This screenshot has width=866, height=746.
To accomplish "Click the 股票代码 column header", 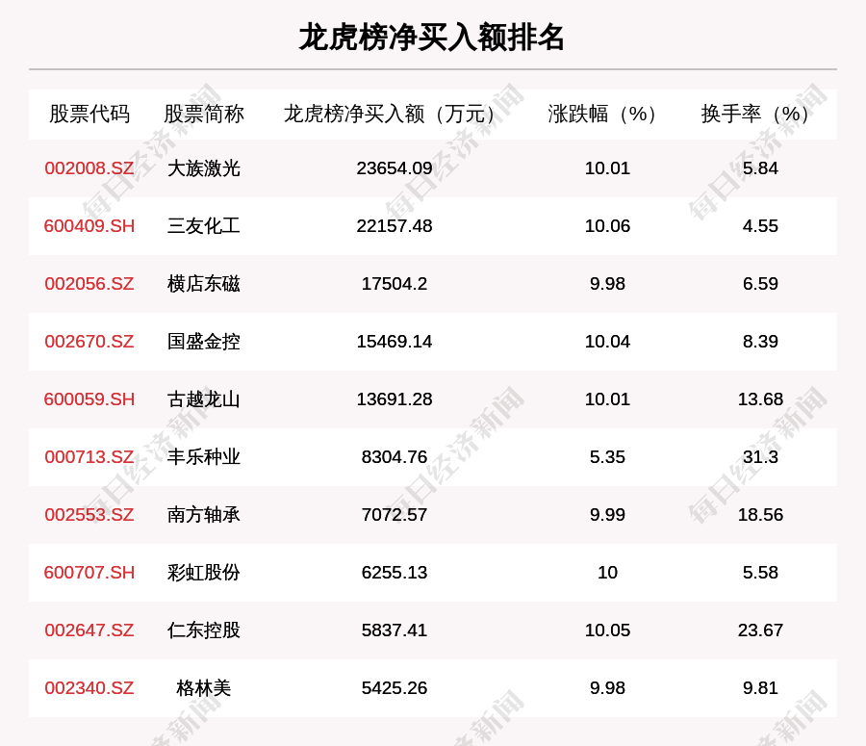I will 89,114.
